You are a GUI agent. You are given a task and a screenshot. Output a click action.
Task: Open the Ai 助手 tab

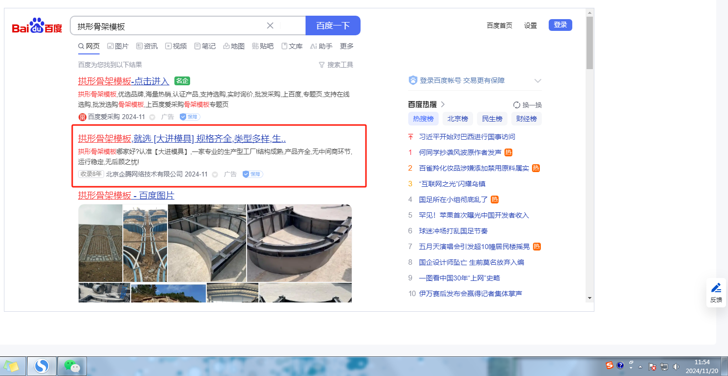point(321,46)
